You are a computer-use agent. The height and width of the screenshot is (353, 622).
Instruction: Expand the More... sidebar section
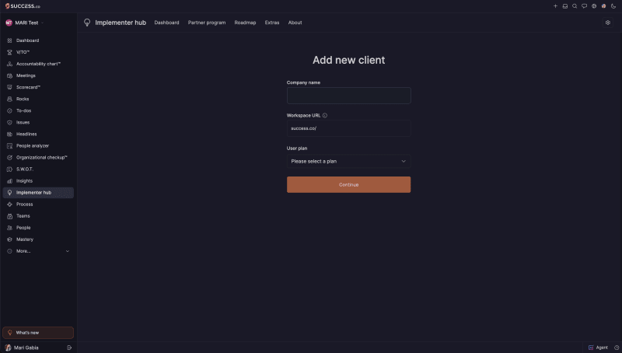click(38, 251)
